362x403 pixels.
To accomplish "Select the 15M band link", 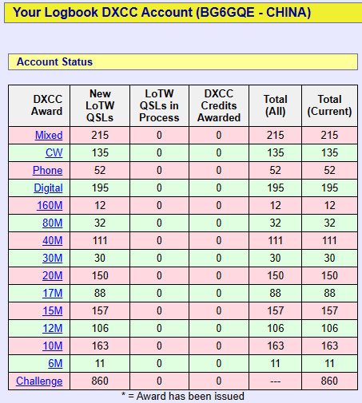I will pyautogui.click(x=53, y=310).
